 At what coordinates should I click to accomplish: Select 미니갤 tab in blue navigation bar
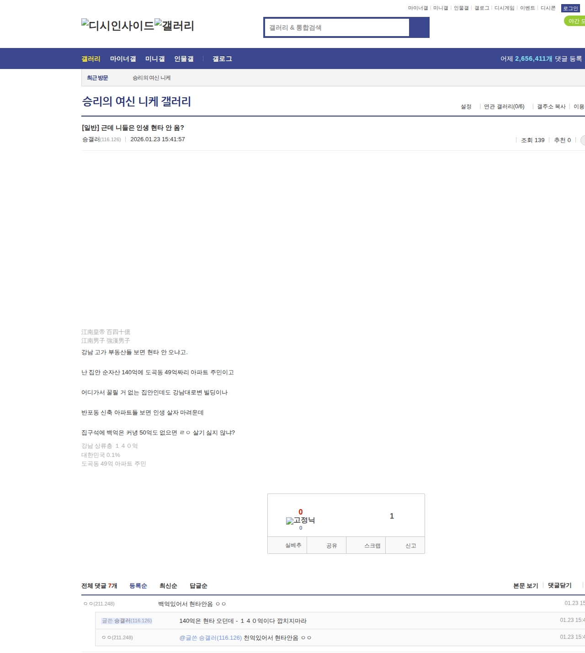pyautogui.click(x=155, y=58)
